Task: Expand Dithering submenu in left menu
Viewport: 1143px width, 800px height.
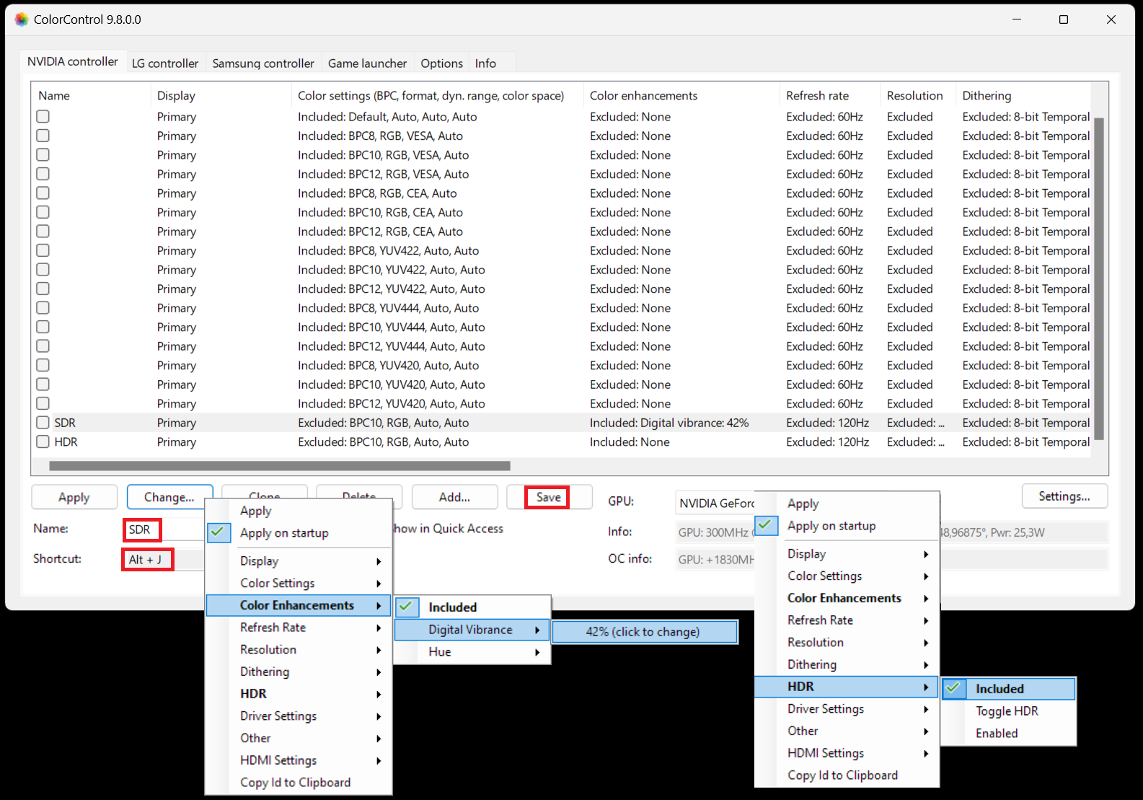Action: [299, 672]
